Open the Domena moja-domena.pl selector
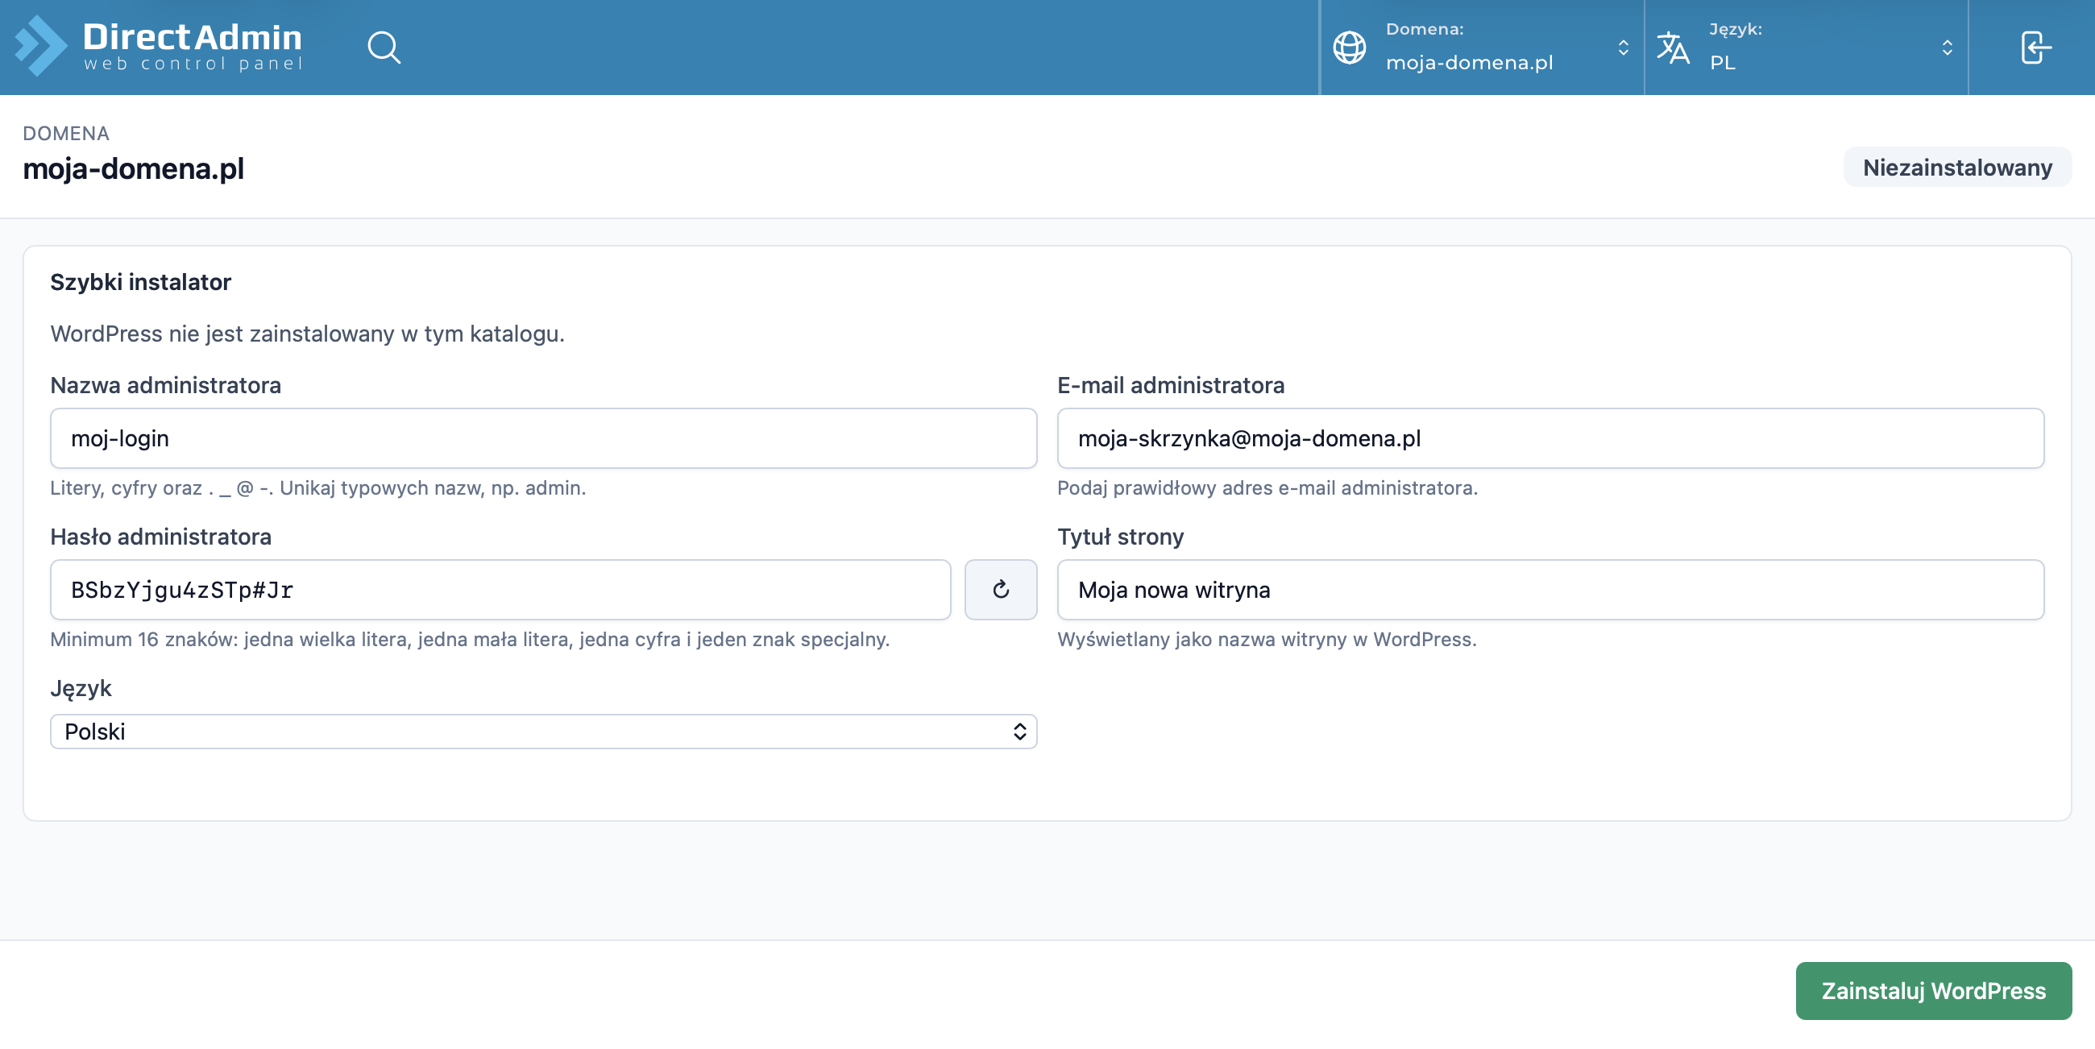Viewport: 2095px width, 1049px height. (1481, 48)
